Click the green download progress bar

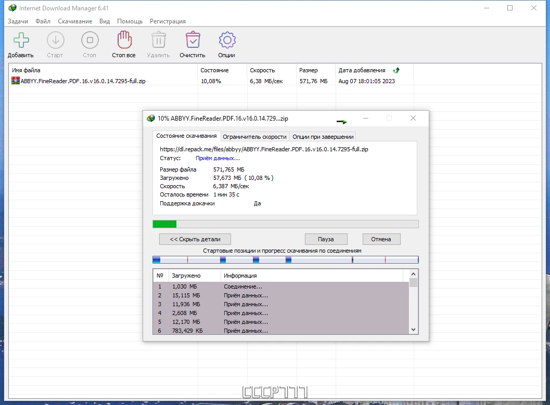tap(286, 224)
